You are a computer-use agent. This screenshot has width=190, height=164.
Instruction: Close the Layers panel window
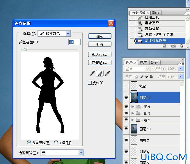(182, 60)
